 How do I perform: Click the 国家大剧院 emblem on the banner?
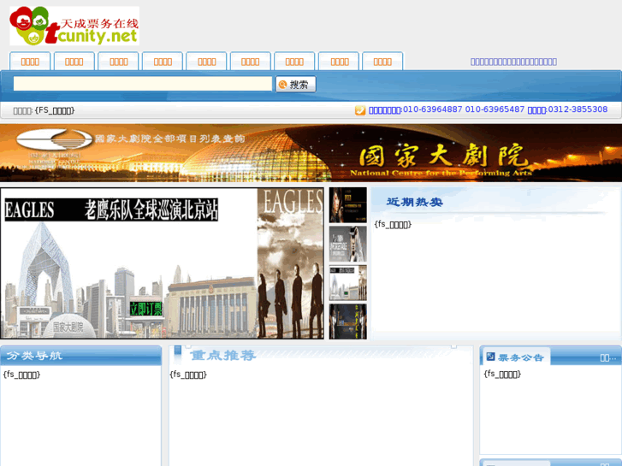click(x=55, y=139)
